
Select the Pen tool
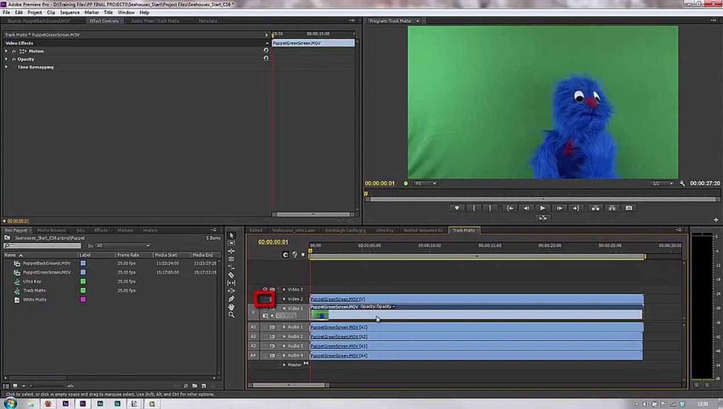click(231, 299)
